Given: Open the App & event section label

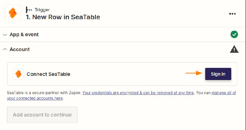Looking at the screenshot, I should coord(24,34).
